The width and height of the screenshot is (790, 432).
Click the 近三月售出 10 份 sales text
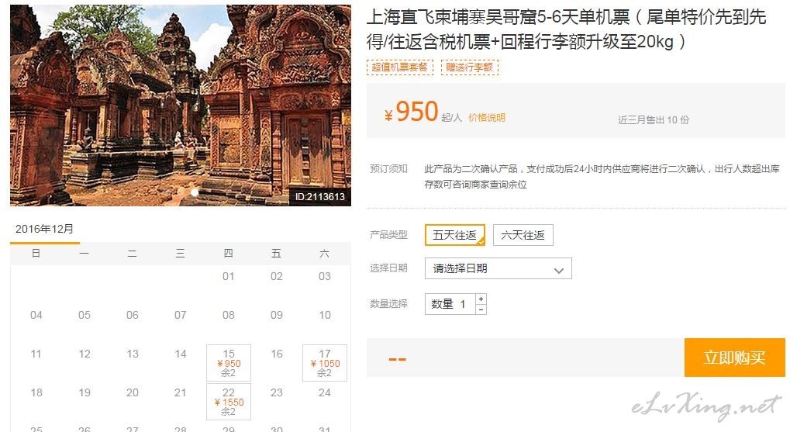(654, 120)
